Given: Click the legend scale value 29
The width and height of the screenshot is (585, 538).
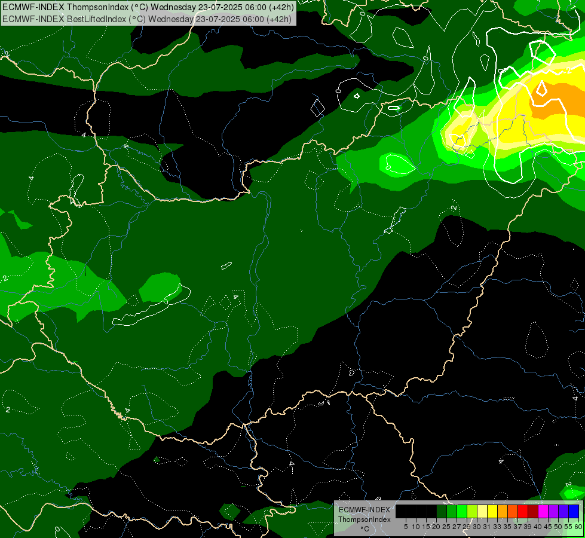Looking at the screenshot, I should [x=467, y=527].
